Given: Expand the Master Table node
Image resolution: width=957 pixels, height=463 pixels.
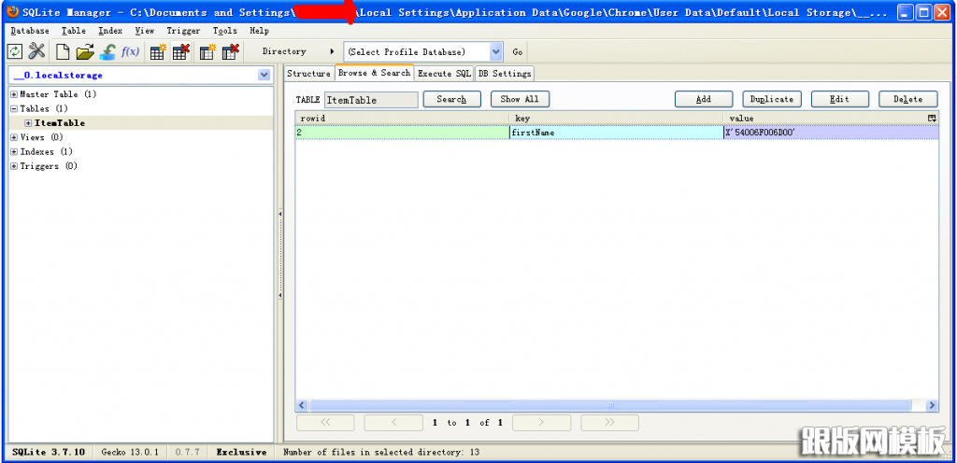Looking at the screenshot, I should (14, 94).
